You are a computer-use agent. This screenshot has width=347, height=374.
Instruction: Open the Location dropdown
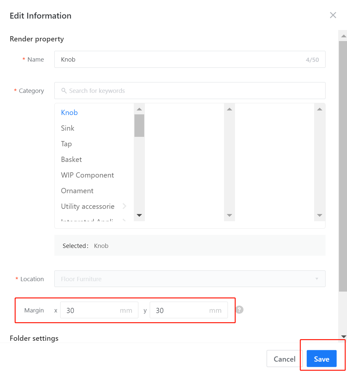click(190, 279)
